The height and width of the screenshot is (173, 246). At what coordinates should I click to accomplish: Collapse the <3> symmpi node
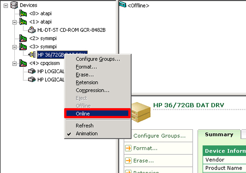[x=14, y=47]
